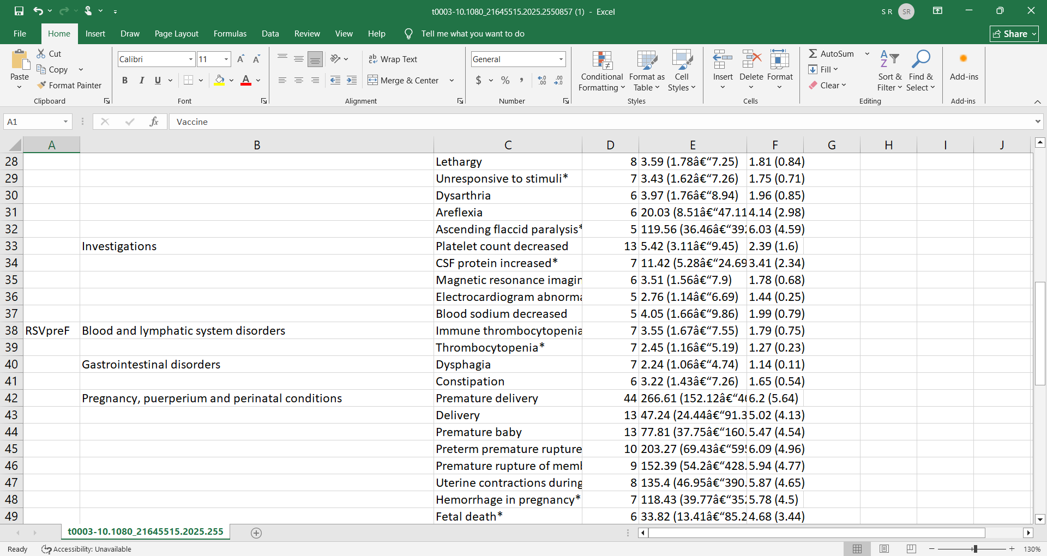The height and width of the screenshot is (556, 1047).
Task: Apply the red Font Color swatch
Action: point(246,80)
